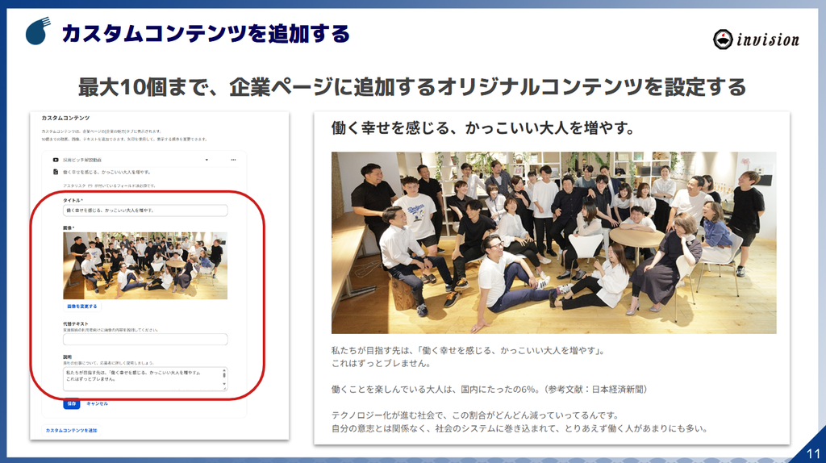Click the blue 保存 button
This screenshot has height=463, width=826.
click(x=72, y=403)
